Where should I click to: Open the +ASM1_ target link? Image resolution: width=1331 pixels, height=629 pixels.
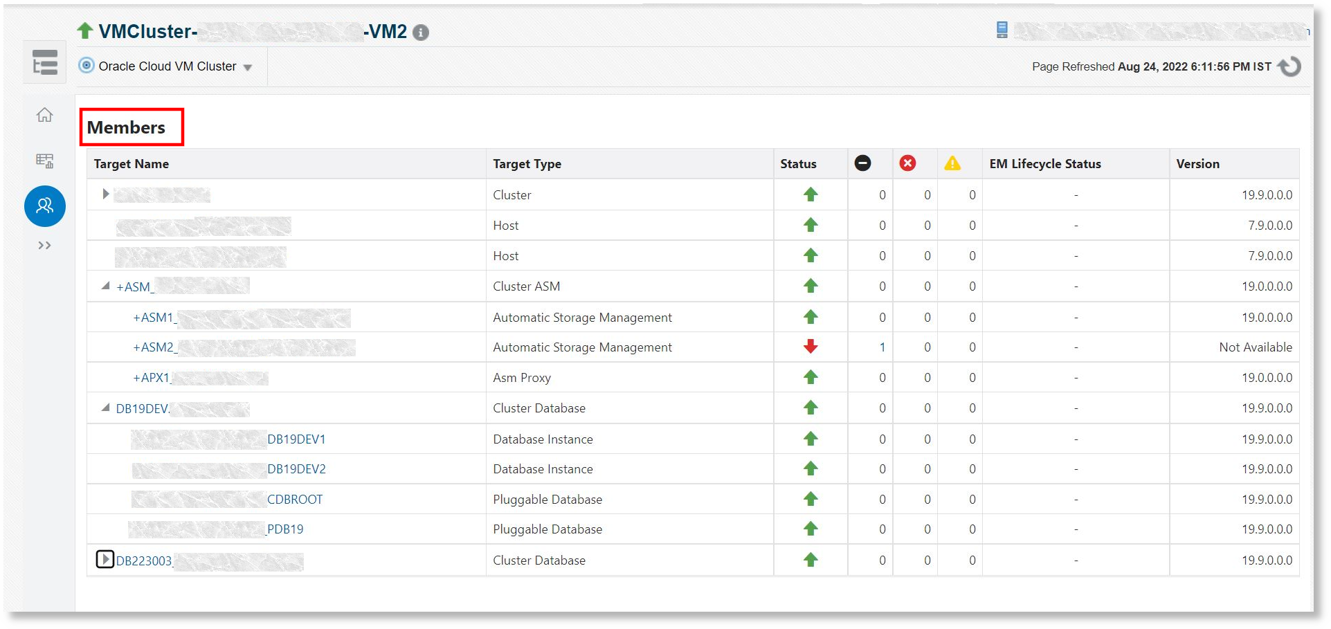coord(155,318)
